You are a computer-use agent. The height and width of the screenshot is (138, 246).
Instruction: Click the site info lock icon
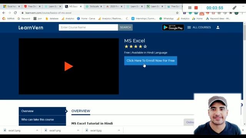pos(23,13)
